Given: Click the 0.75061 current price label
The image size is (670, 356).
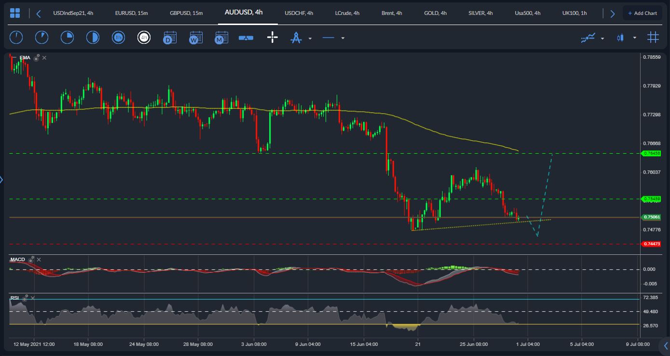Looking at the screenshot, I should 650,217.
